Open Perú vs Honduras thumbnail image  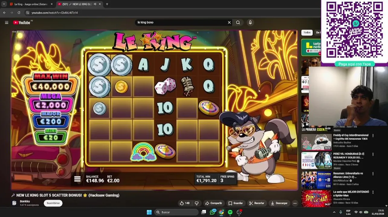click(316, 160)
